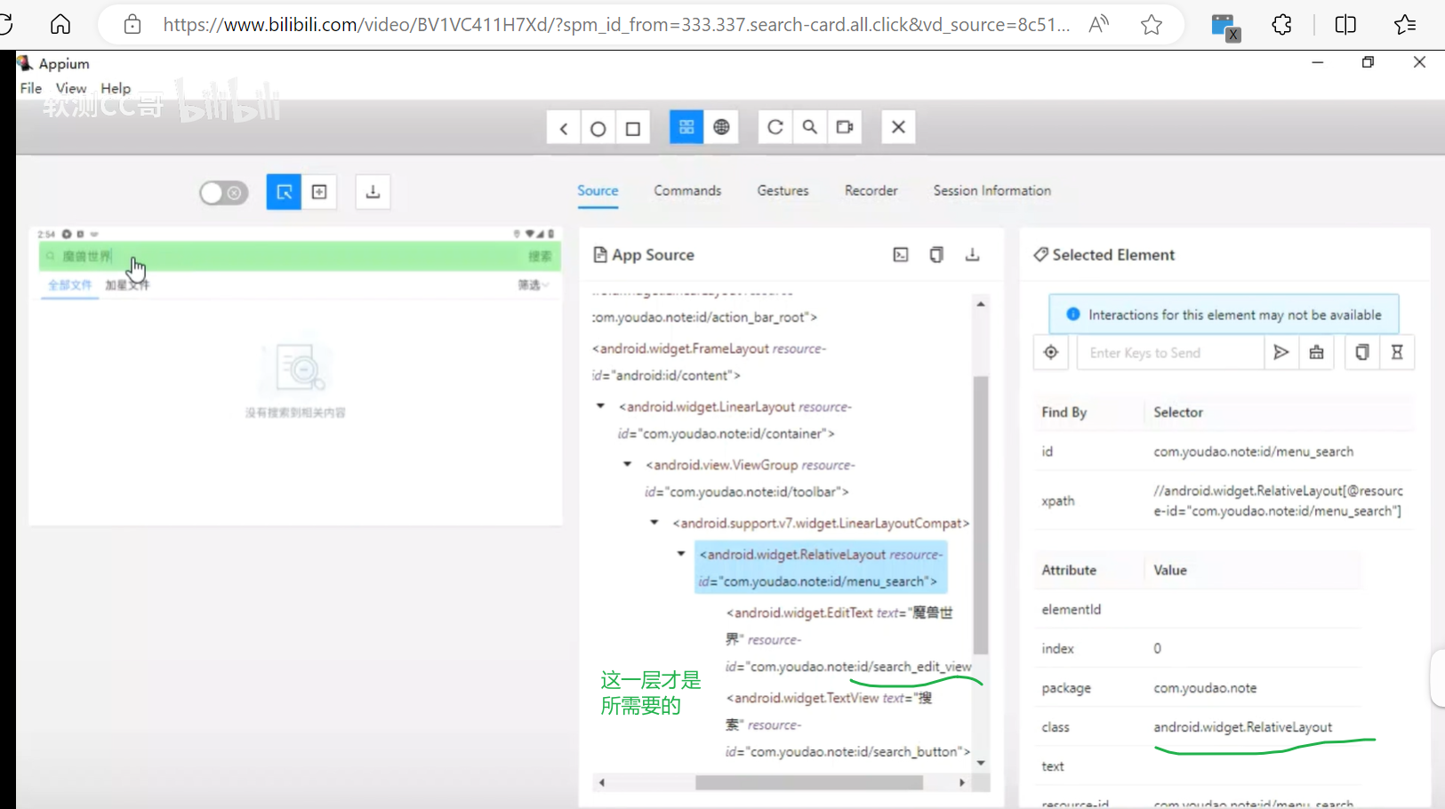The image size is (1445, 809).
Task: Open the browser Read aloud icon
Action: click(x=1099, y=25)
